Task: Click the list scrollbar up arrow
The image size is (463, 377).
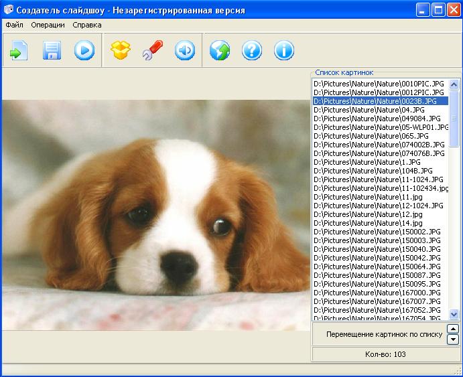Action: point(454,84)
